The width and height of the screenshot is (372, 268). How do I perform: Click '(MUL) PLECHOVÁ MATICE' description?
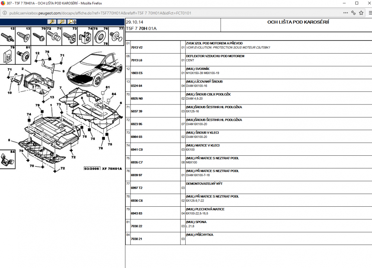click(205, 210)
